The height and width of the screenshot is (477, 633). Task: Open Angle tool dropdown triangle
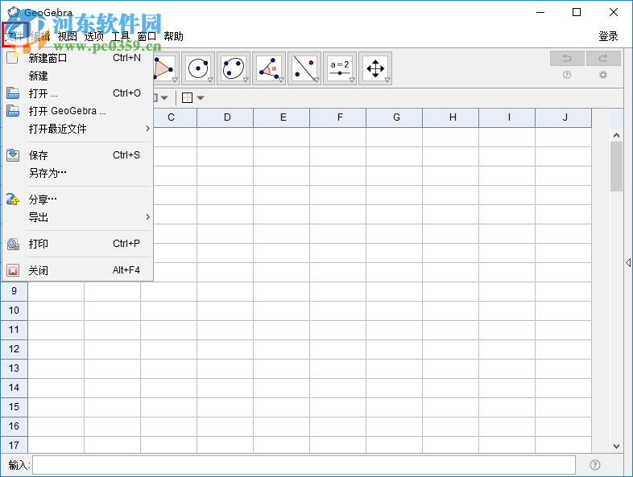coord(281,80)
